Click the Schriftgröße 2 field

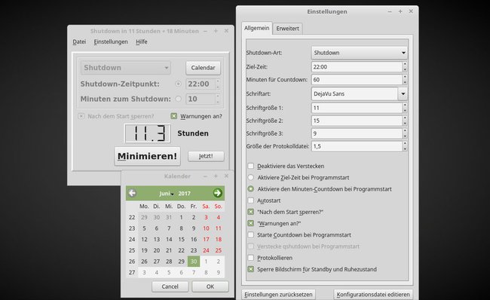(x=357, y=121)
